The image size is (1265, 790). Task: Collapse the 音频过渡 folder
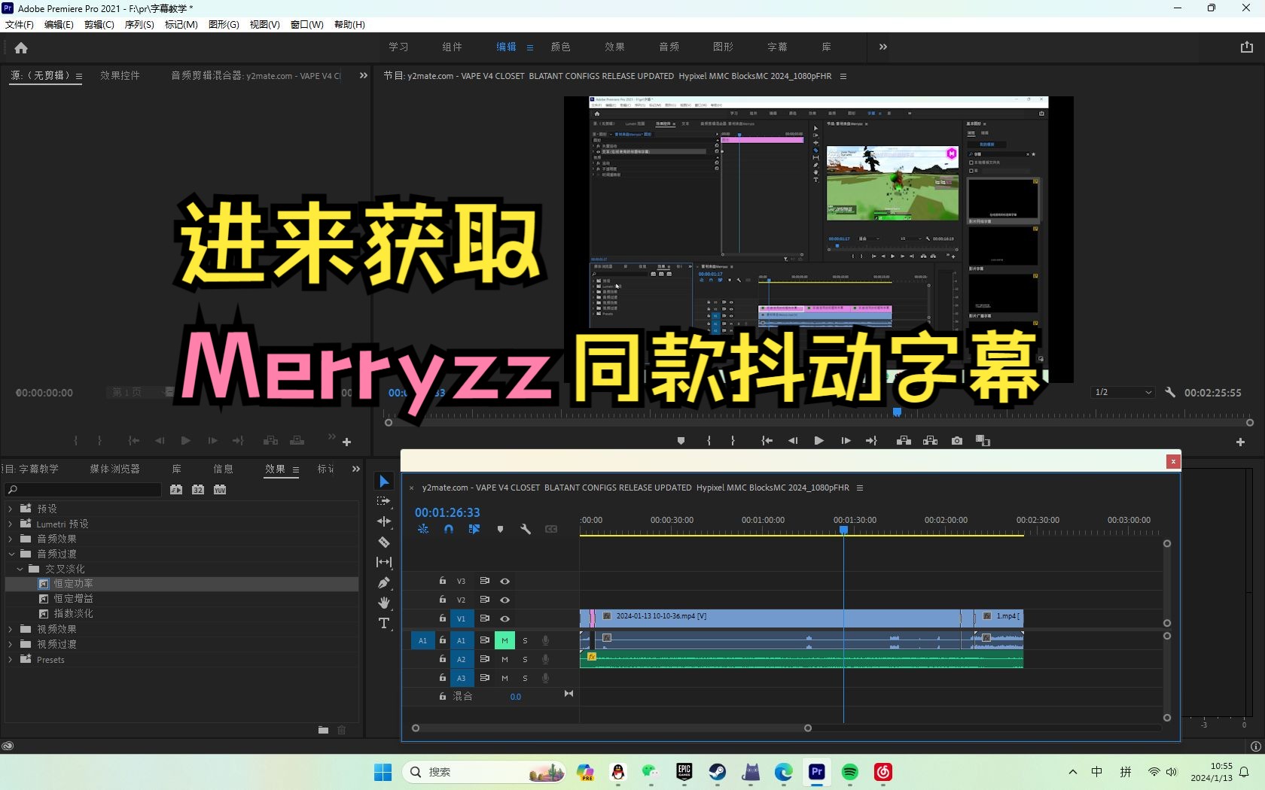tap(11, 554)
